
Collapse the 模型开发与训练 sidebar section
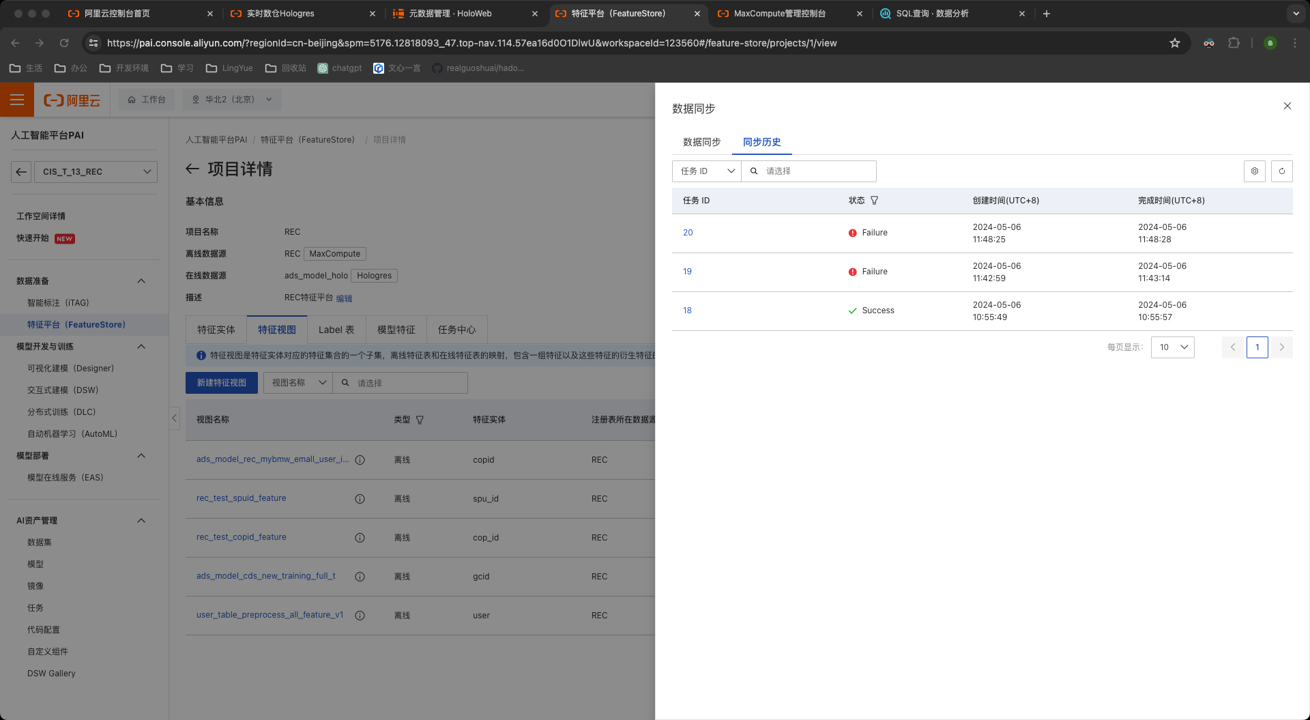coord(141,347)
